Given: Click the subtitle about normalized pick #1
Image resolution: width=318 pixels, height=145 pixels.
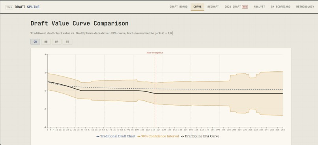Looking at the screenshot, I should pyautogui.click(x=102, y=33).
